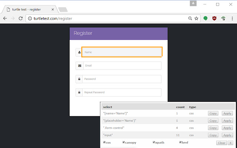Focus the Email input field
The width and height of the screenshot is (237, 148).
point(122,66)
